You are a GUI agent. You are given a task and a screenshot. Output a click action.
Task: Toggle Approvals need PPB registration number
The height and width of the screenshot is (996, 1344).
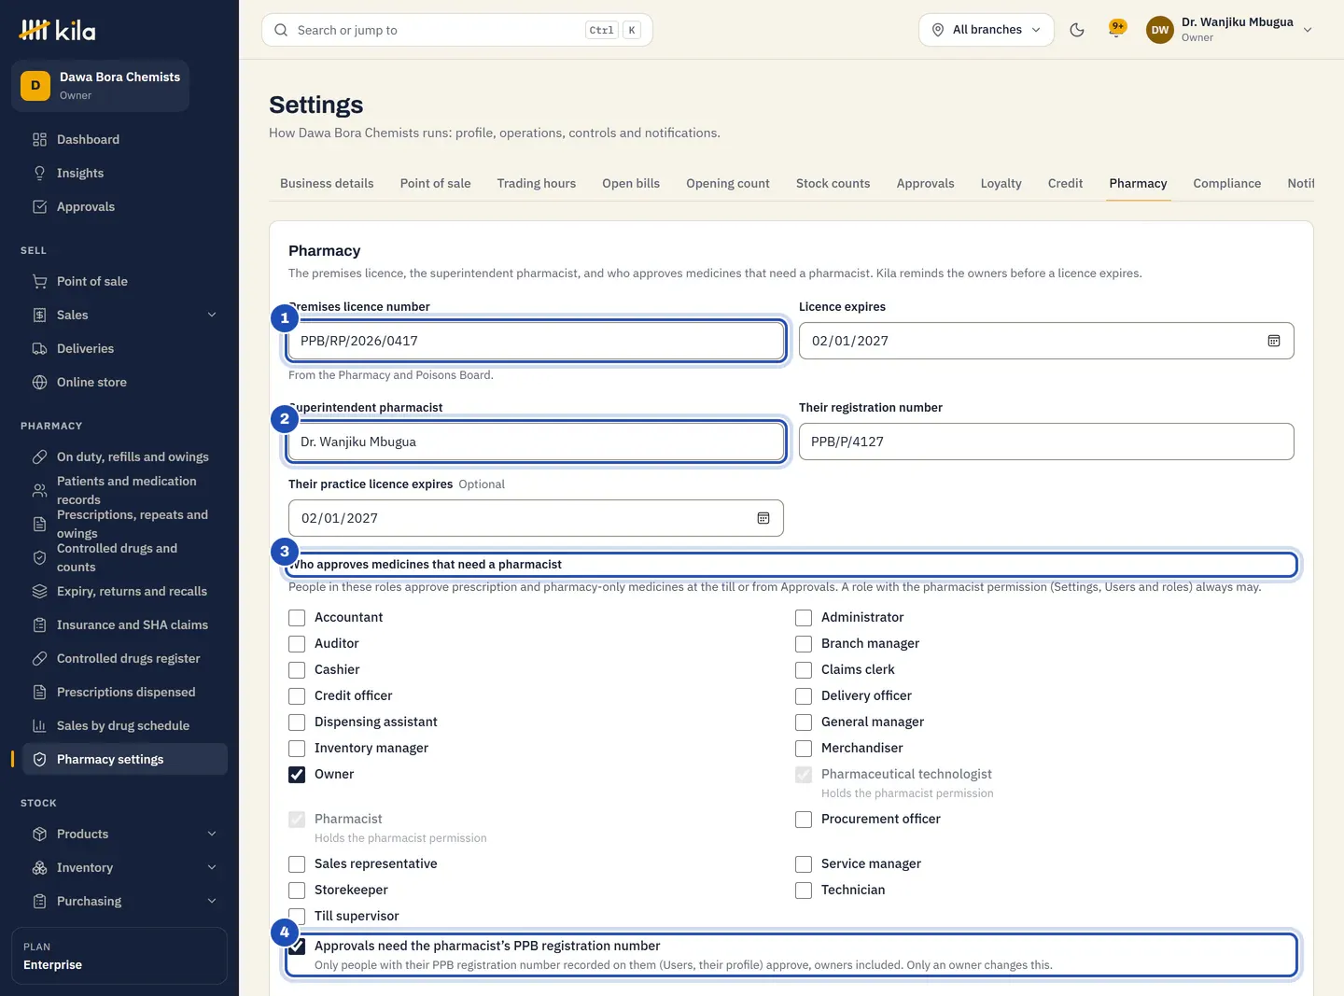pos(297,947)
